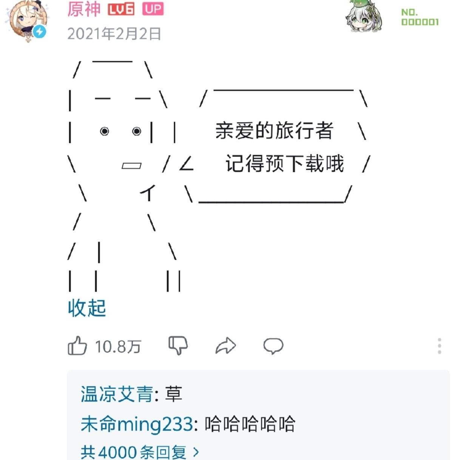Image resolution: width=466 pixels, height=460 pixels.
Task: Open 原神 username profile link
Action: [84, 9]
